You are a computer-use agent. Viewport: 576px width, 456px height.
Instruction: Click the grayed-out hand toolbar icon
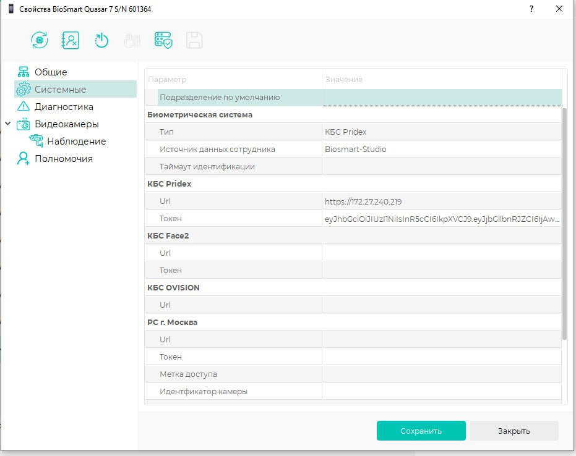click(132, 40)
